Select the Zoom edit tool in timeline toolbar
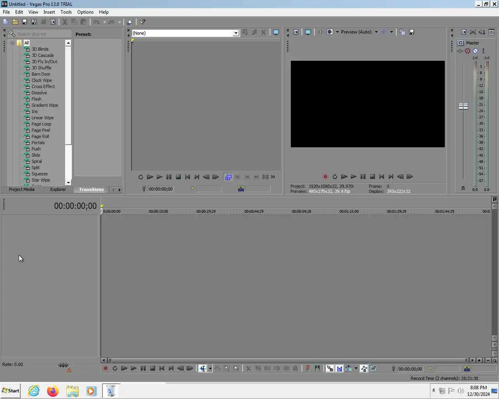499x399 pixels. coord(236,368)
